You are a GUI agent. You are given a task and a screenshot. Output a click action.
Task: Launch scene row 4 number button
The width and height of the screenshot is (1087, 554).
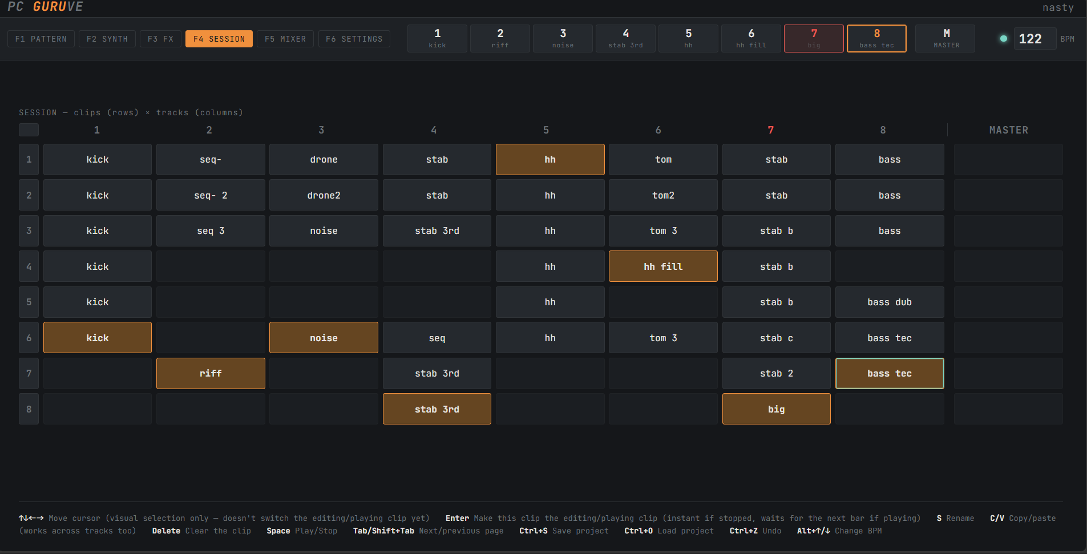[29, 266]
